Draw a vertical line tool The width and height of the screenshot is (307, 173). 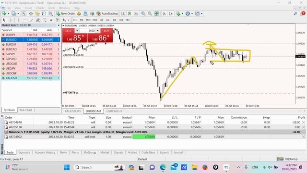(18, 20)
